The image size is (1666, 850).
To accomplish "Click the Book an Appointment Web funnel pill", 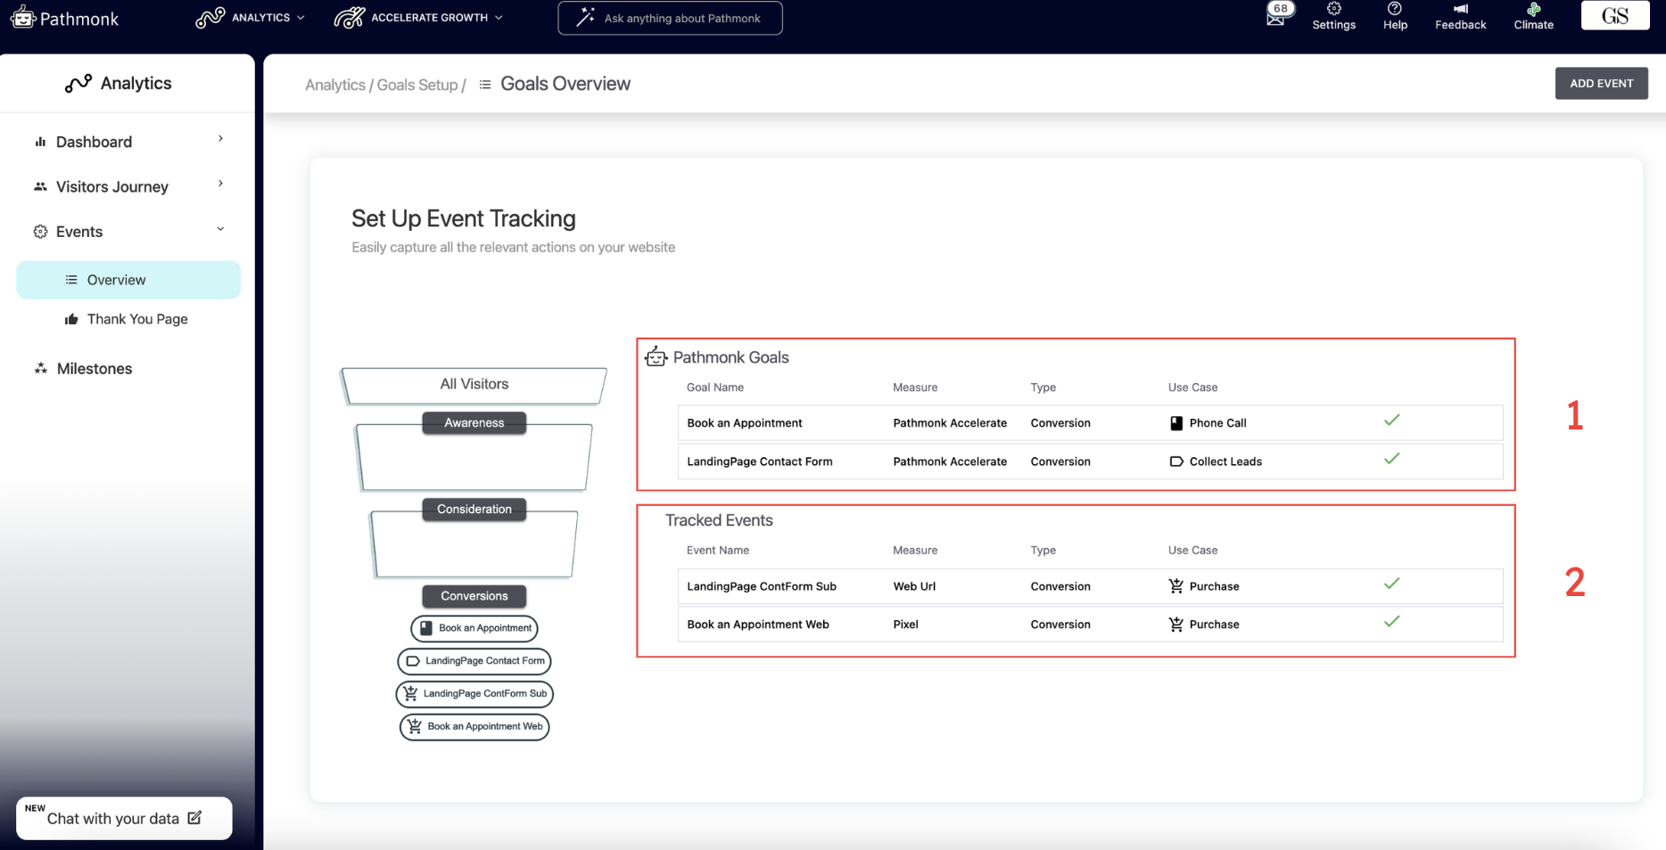I will tap(474, 726).
